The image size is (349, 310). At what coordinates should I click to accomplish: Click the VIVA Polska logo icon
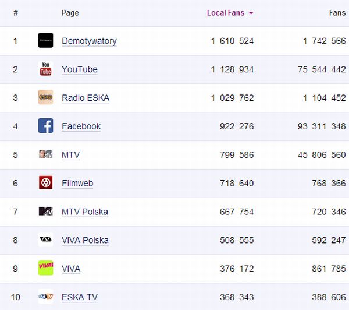point(45,240)
